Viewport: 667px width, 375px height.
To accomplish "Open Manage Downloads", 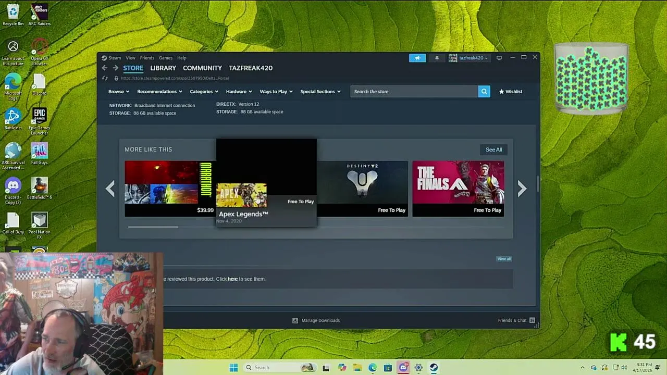I will click(x=316, y=320).
